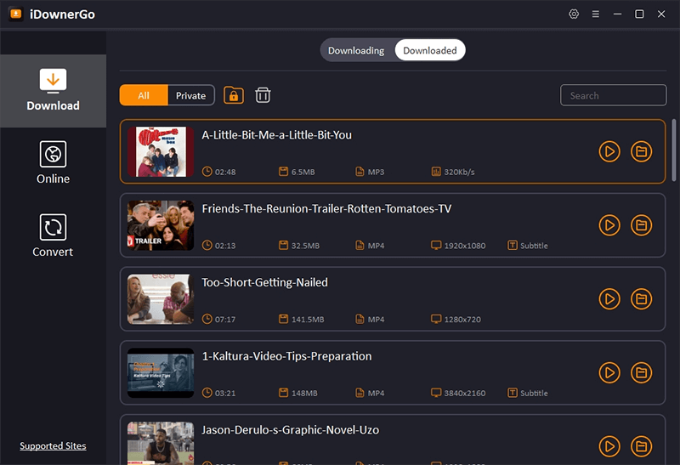Open folder for Friends Reunion Trailer

click(x=641, y=225)
